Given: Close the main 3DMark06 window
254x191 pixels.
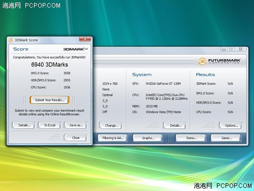Looking at the screenshot, I should point(240,49).
